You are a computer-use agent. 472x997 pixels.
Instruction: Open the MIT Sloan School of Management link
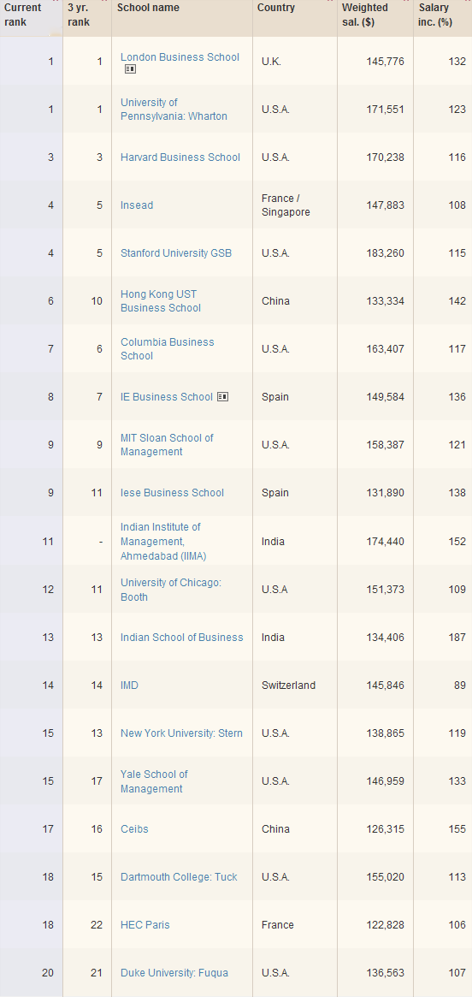167,445
